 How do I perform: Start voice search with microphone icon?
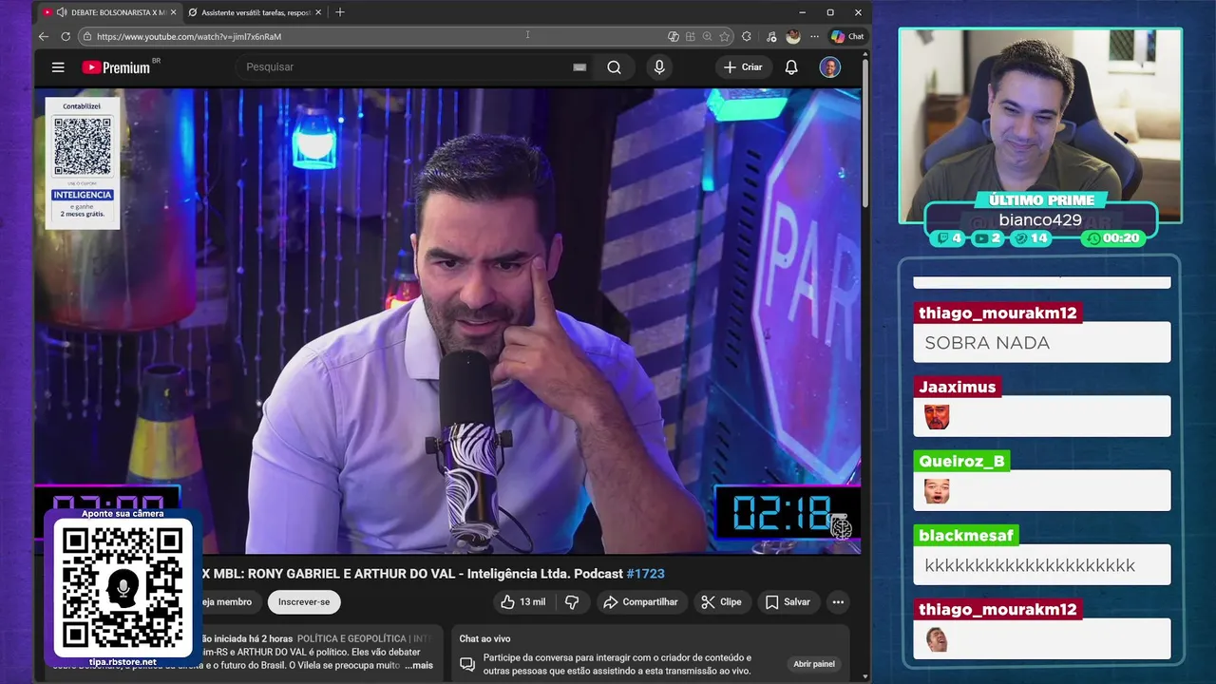coord(659,67)
